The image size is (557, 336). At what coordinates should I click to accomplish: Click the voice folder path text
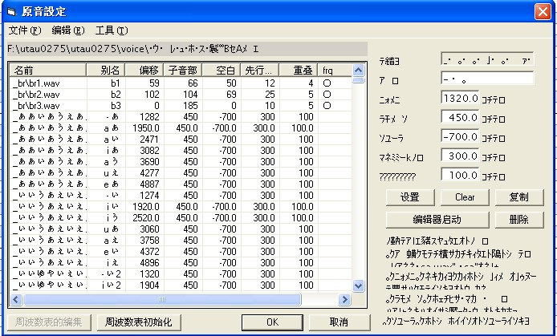click(133, 49)
